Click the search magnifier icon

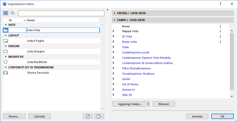point(13,13)
